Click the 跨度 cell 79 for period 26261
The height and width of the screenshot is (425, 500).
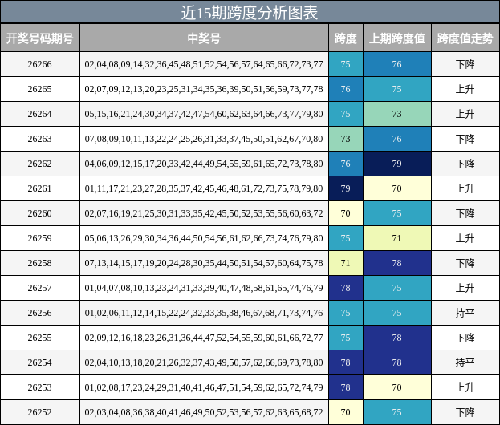pyautogui.click(x=346, y=188)
